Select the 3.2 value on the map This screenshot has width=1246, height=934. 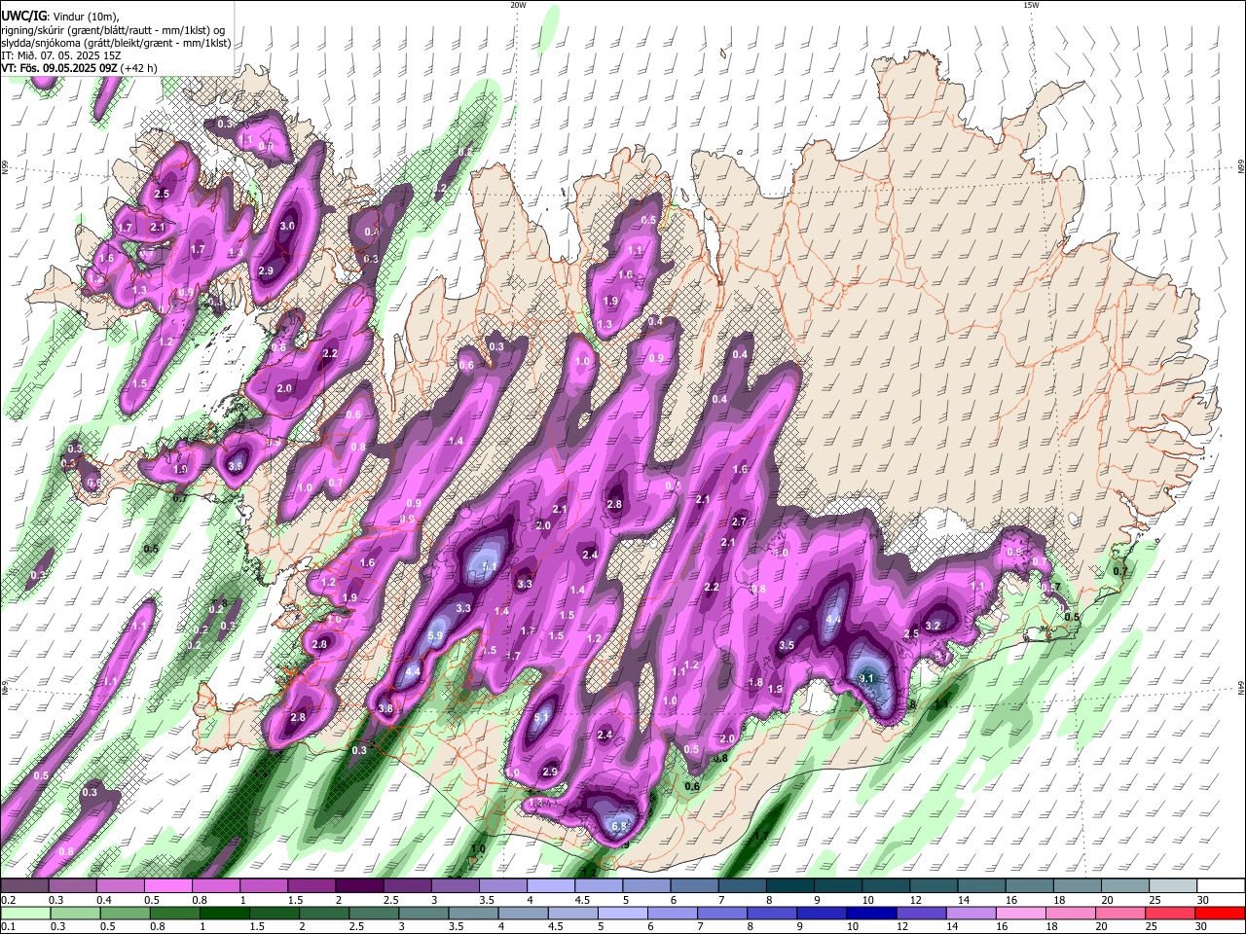click(x=933, y=626)
